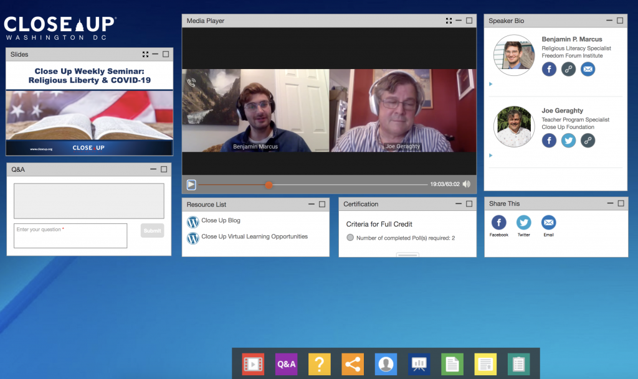Click the video progress slider handle
Screen dimensions: 638x379
pyautogui.click(x=269, y=185)
